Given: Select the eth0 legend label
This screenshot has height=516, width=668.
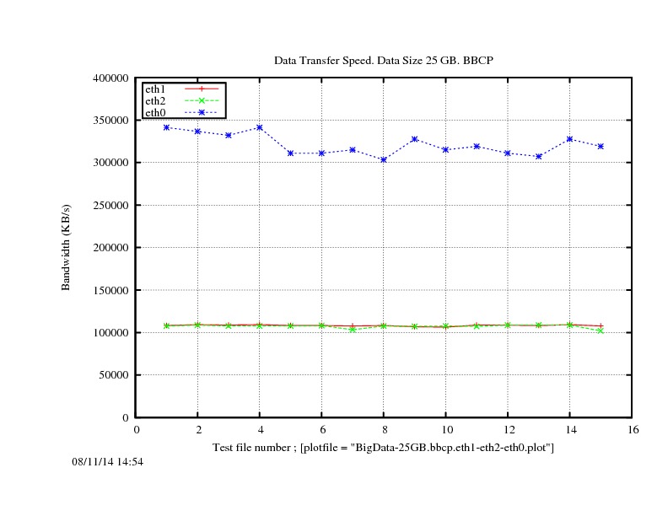Looking at the screenshot, I should [x=154, y=112].
